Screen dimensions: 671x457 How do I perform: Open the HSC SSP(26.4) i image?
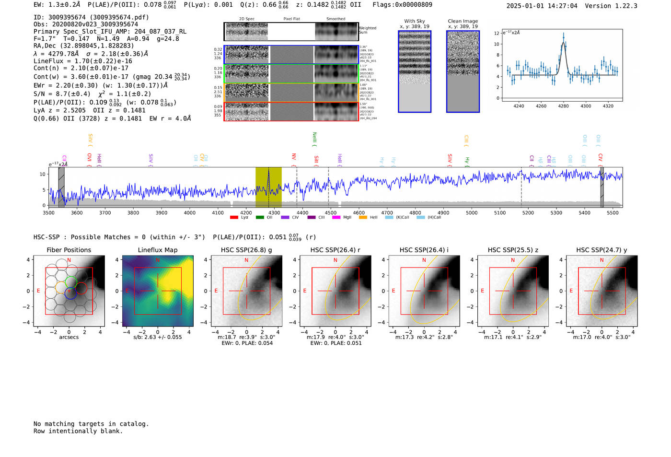coord(424,291)
